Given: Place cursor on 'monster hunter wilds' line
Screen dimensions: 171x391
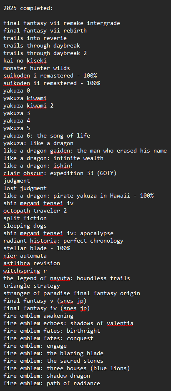Looking at the screenshot, I should (x=37, y=68).
